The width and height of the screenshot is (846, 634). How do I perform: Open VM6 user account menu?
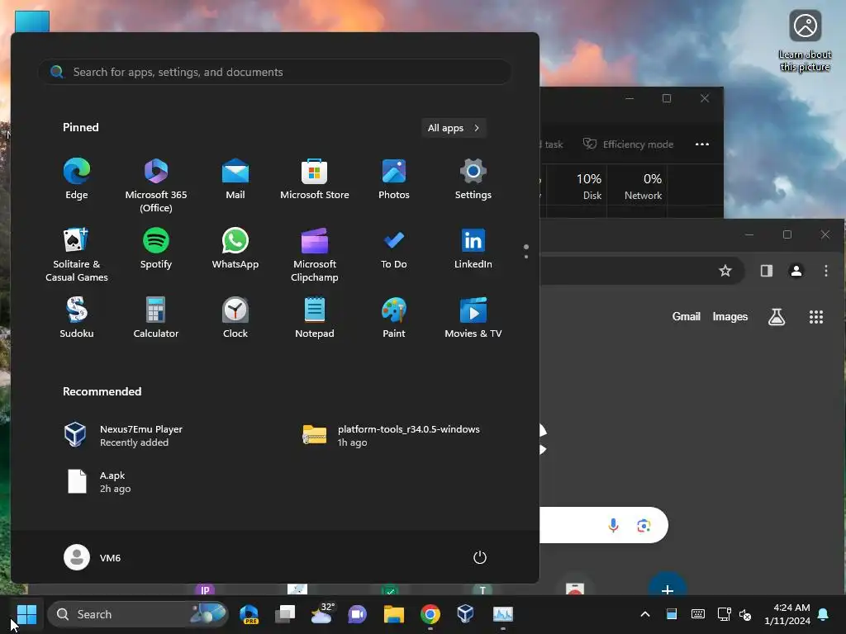click(x=93, y=557)
